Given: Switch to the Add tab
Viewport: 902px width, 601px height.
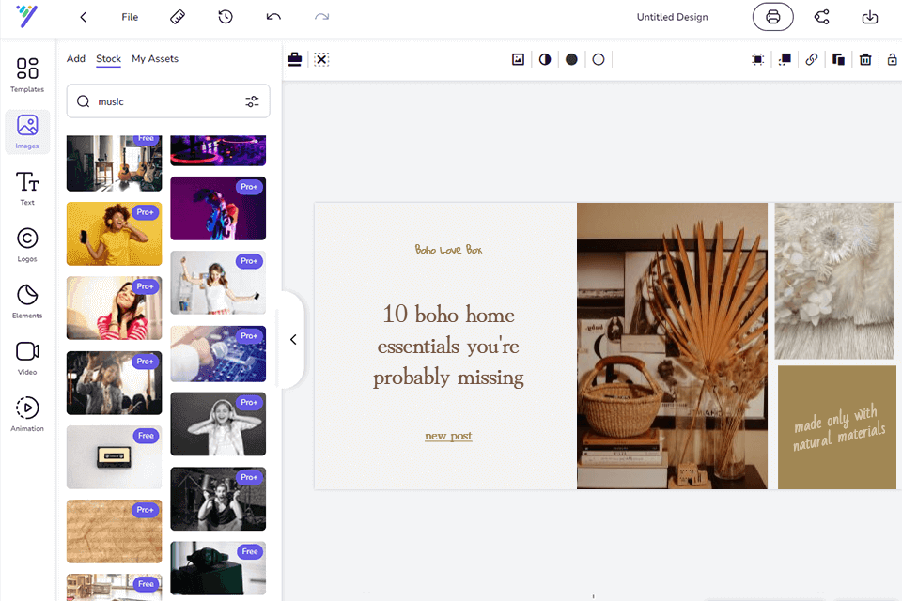Looking at the screenshot, I should click(x=76, y=58).
